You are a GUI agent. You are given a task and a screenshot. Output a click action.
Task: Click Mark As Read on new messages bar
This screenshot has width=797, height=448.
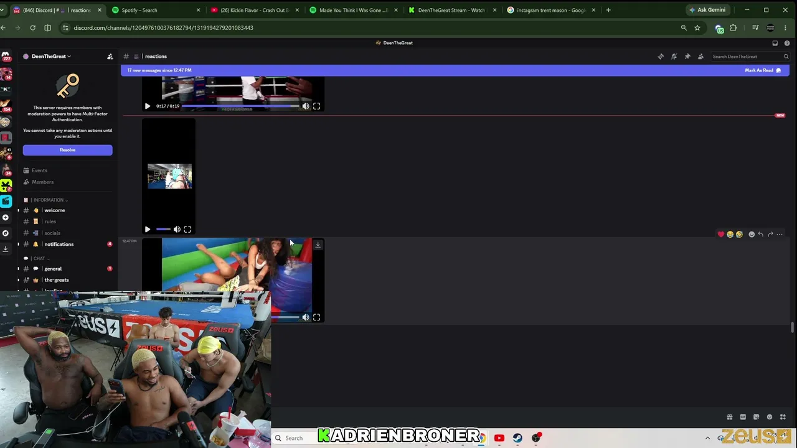[x=763, y=70]
